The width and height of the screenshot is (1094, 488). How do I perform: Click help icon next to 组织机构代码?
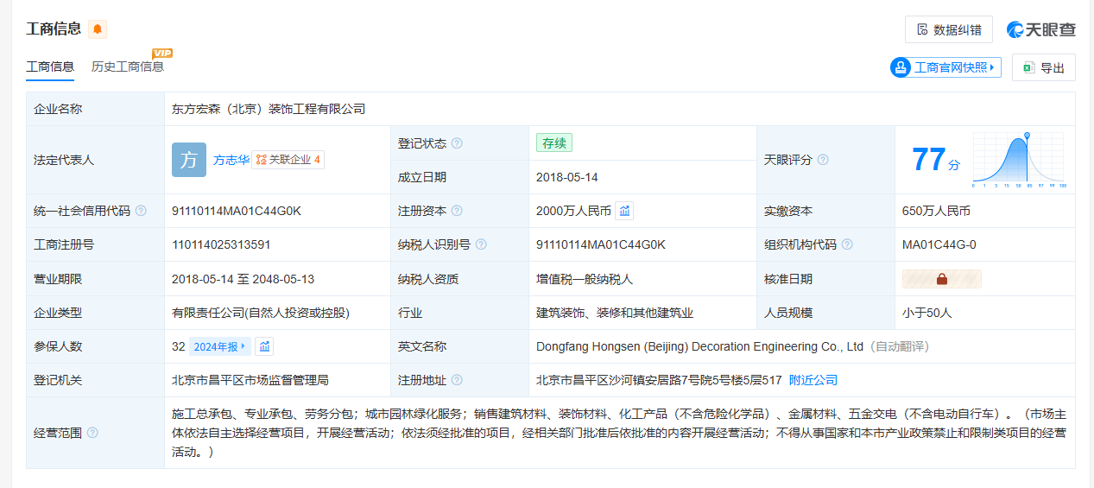coord(847,244)
